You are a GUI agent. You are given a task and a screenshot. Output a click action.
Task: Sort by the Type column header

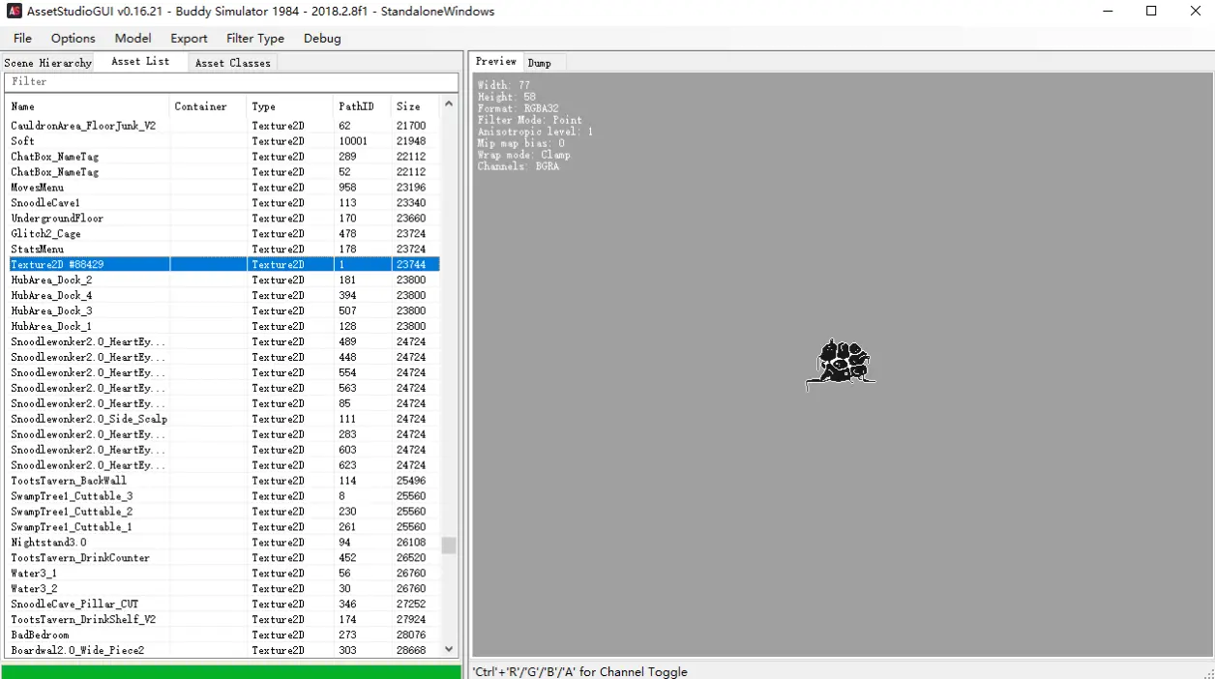click(290, 106)
